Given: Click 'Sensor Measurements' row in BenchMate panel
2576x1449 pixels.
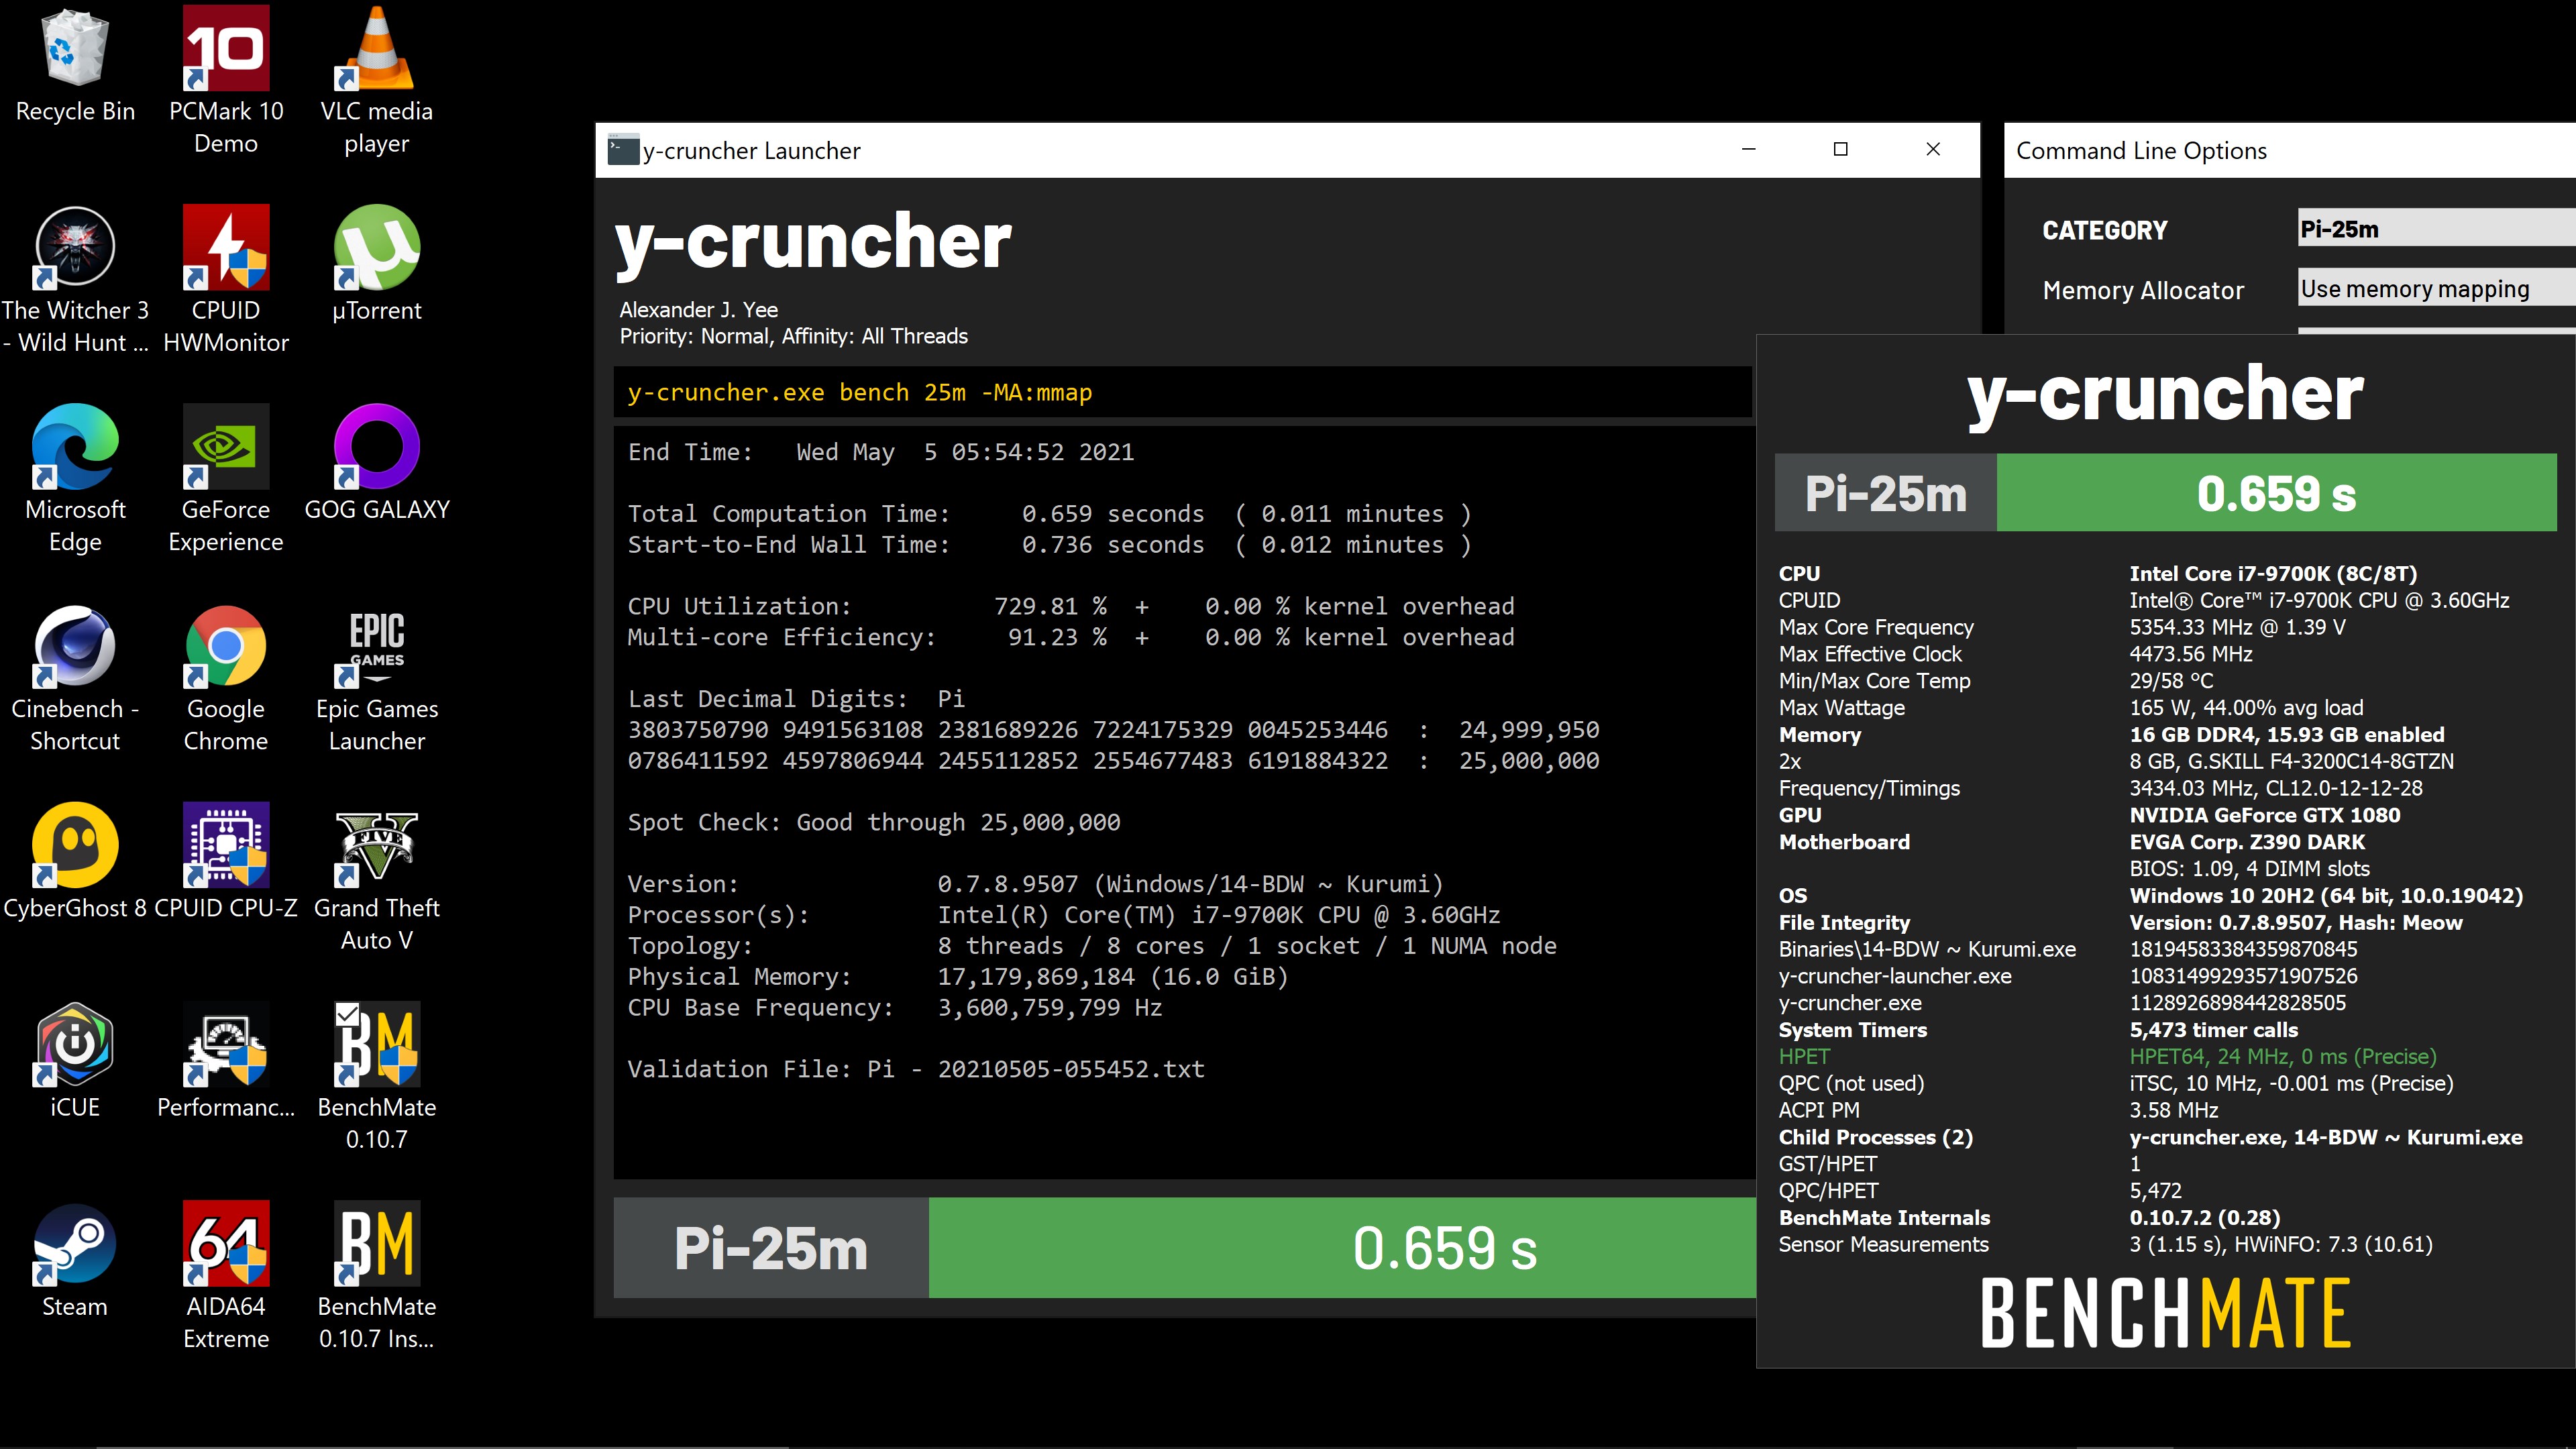Looking at the screenshot, I should click(x=2105, y=1244).
